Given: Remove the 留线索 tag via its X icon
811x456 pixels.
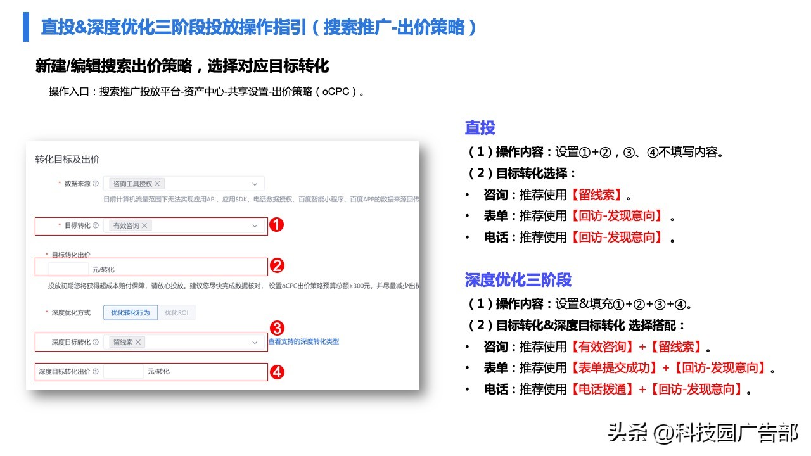Looking at the screenshot, I should tap(138, 341).
